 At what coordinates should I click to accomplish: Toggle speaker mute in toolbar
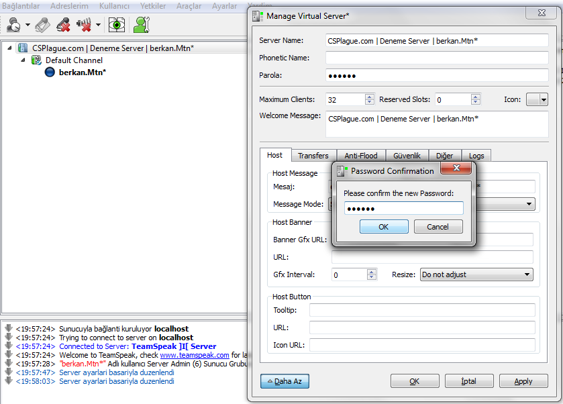[85, 25]
